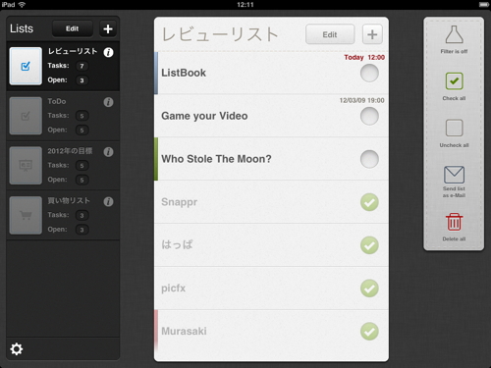Send list as e-Mail envelope icon
The width and height of the screenshot is (491, 368).
454,175
